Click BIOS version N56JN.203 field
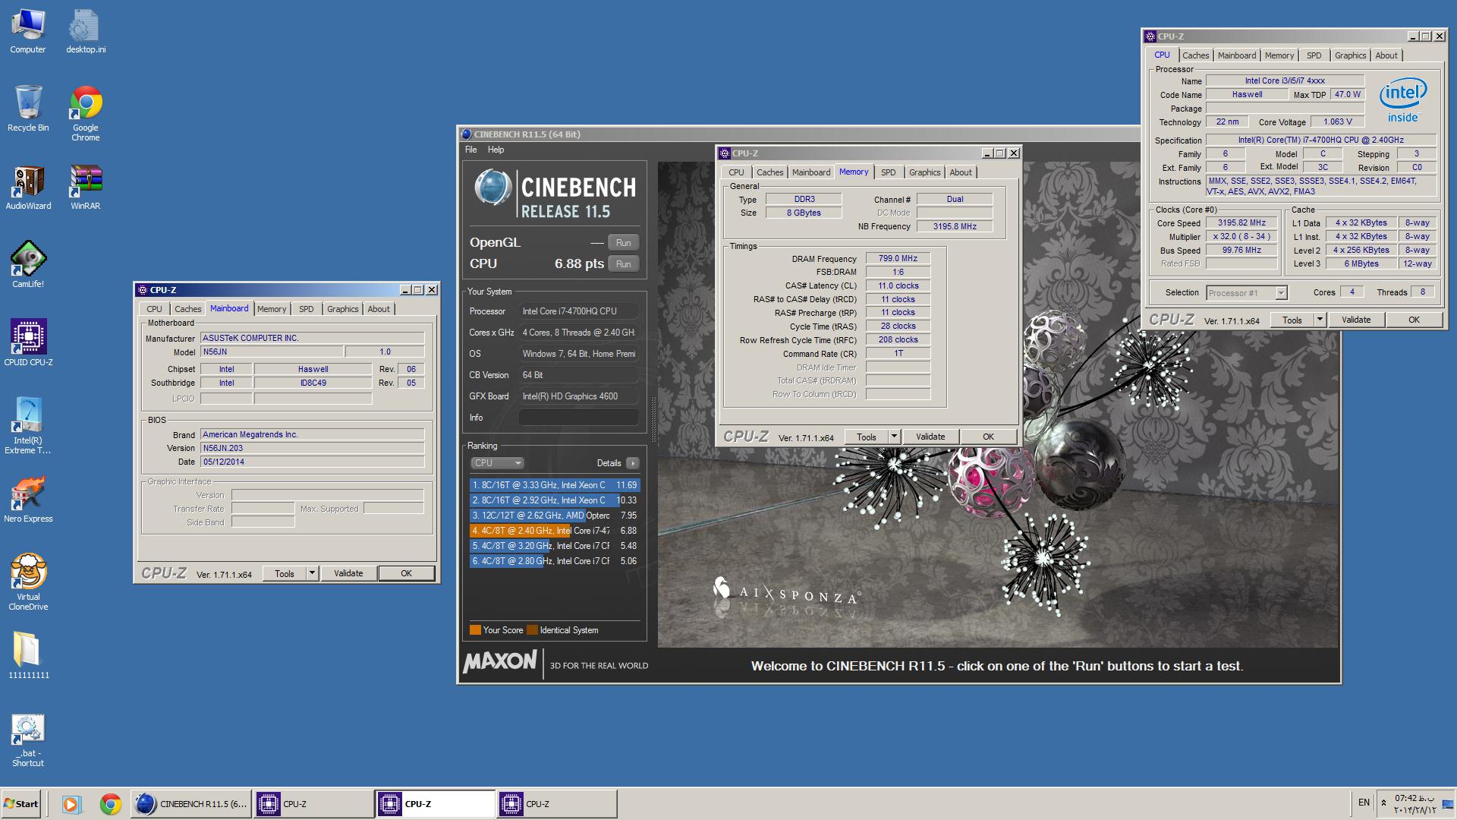Image resolution: width=1457 pixels, height=820 pixels. pyautogui.click(x=312, y=448)
